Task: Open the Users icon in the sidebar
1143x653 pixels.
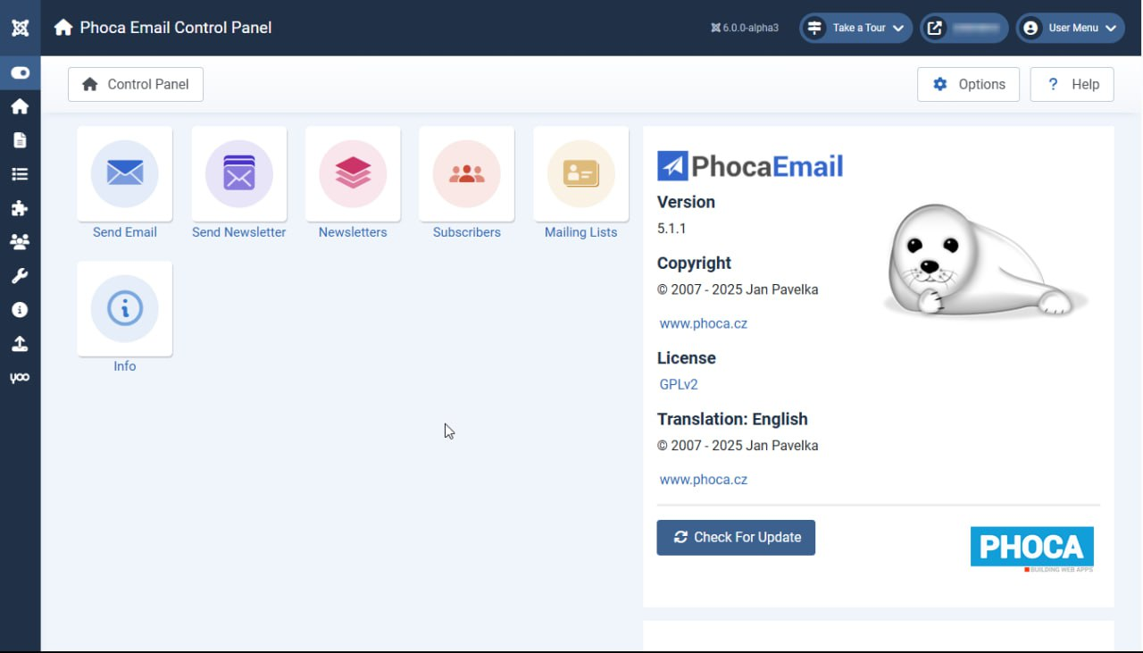Action: pos(20,241)
